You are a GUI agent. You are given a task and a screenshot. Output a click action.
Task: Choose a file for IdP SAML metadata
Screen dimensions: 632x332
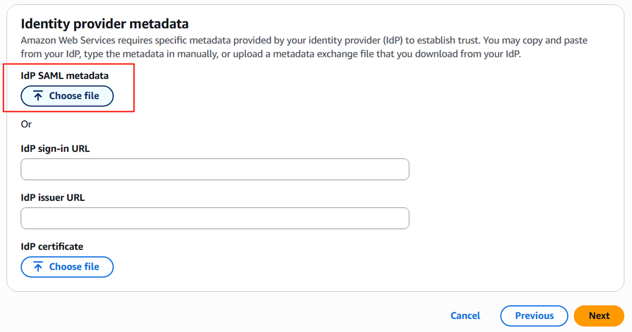click(x=67, y=96)
